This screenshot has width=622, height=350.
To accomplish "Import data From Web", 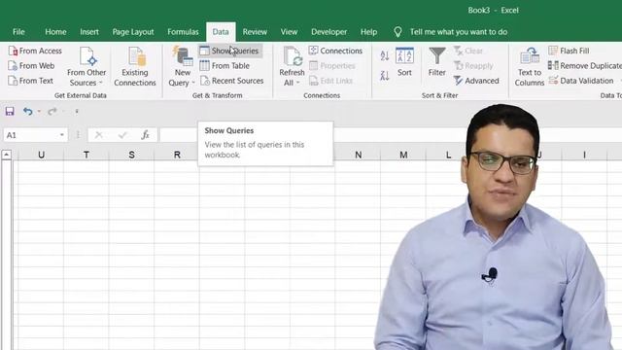I will [x=31, y=66].
